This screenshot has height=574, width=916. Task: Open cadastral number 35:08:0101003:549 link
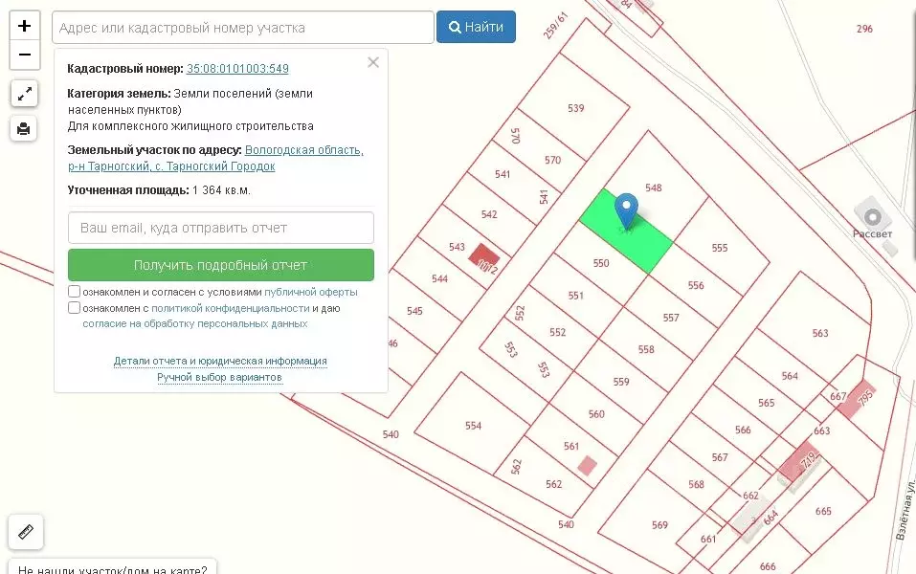[237, 68]
